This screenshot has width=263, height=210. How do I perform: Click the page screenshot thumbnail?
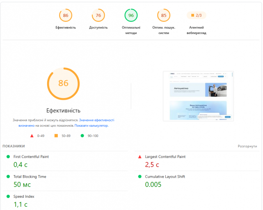[x=198, y=96]
